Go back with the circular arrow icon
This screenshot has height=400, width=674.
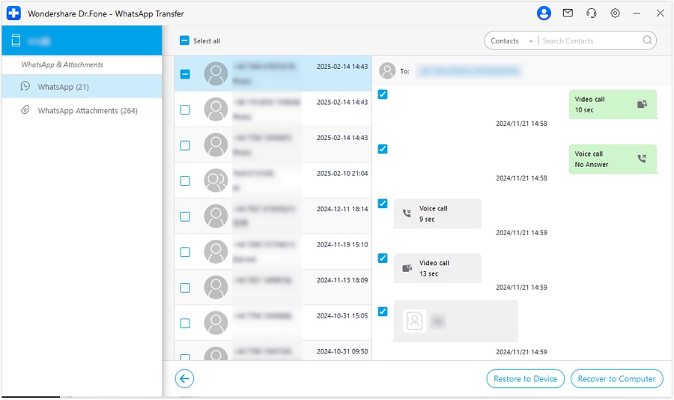click(184, 379)
